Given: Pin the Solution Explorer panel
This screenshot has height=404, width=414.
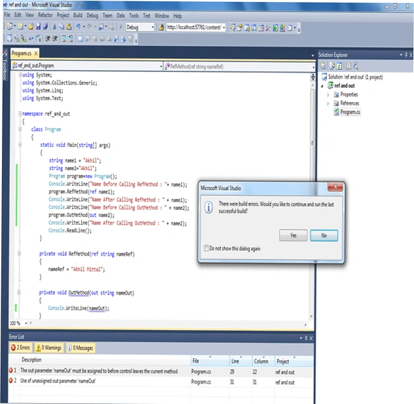Looking at the screenshot, I should [x=406, y=55].
